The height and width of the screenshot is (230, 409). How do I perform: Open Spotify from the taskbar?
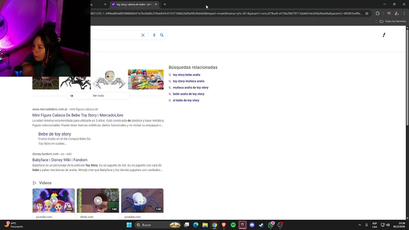pyautogui.click(x=233, y=225)
